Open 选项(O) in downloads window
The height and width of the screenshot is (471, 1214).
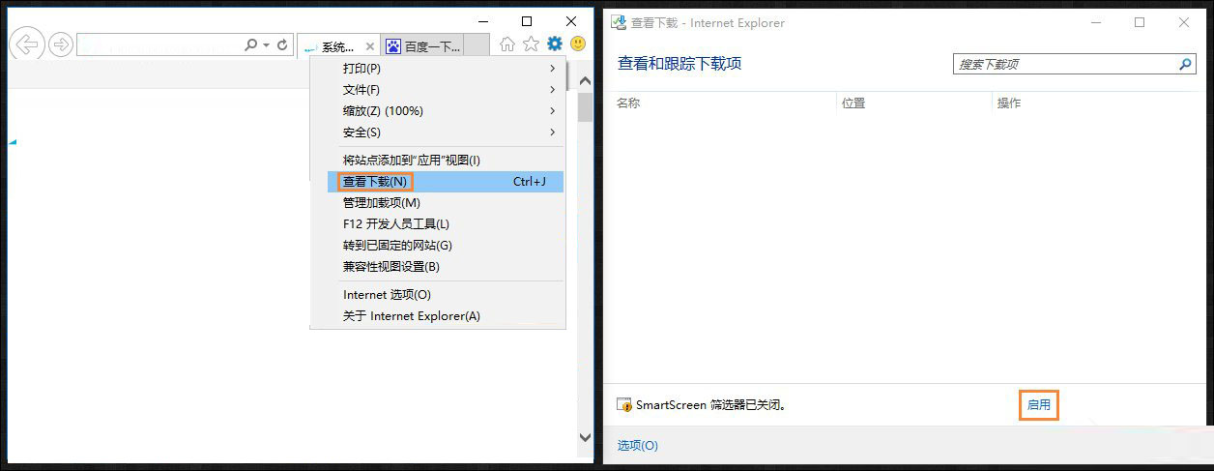click(x=638, y=446)
